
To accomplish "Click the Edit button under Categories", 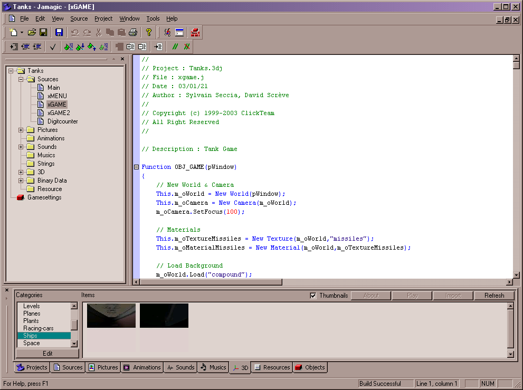I will [x=47, y=354].
